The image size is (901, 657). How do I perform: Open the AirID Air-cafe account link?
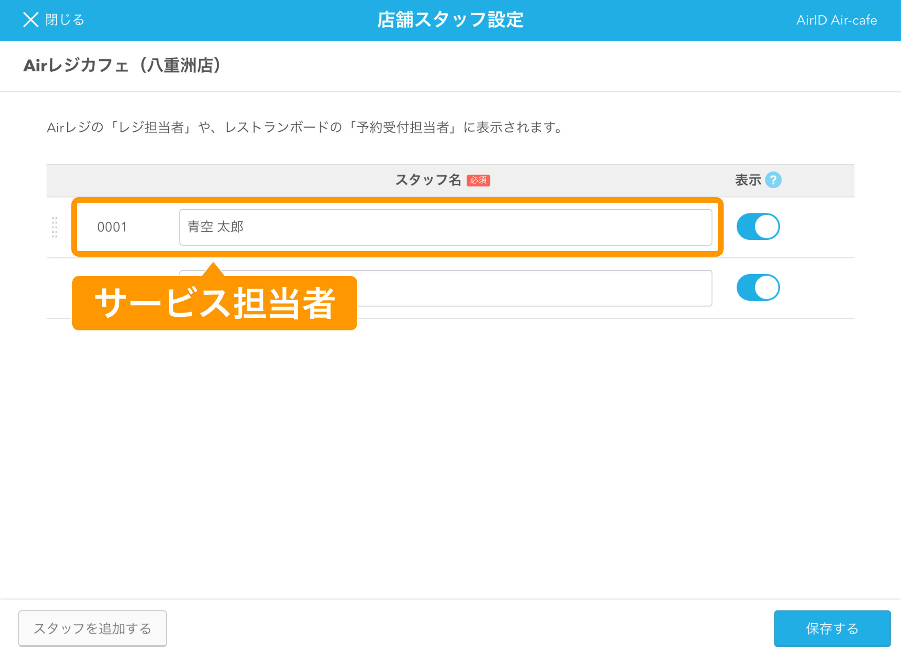tap(836, 20)
